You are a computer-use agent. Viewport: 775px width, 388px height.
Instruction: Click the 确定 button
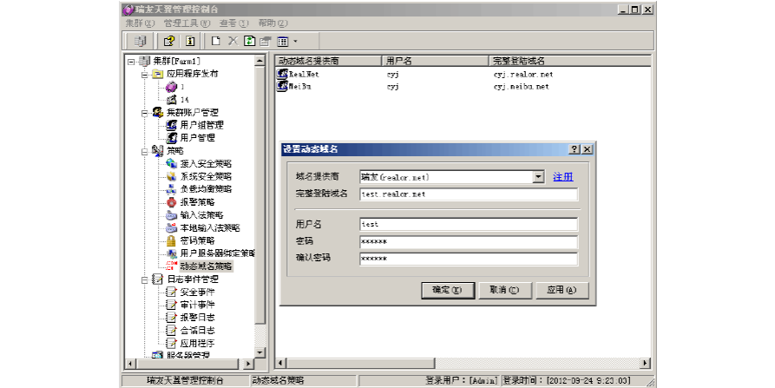[x=446, y=290]
